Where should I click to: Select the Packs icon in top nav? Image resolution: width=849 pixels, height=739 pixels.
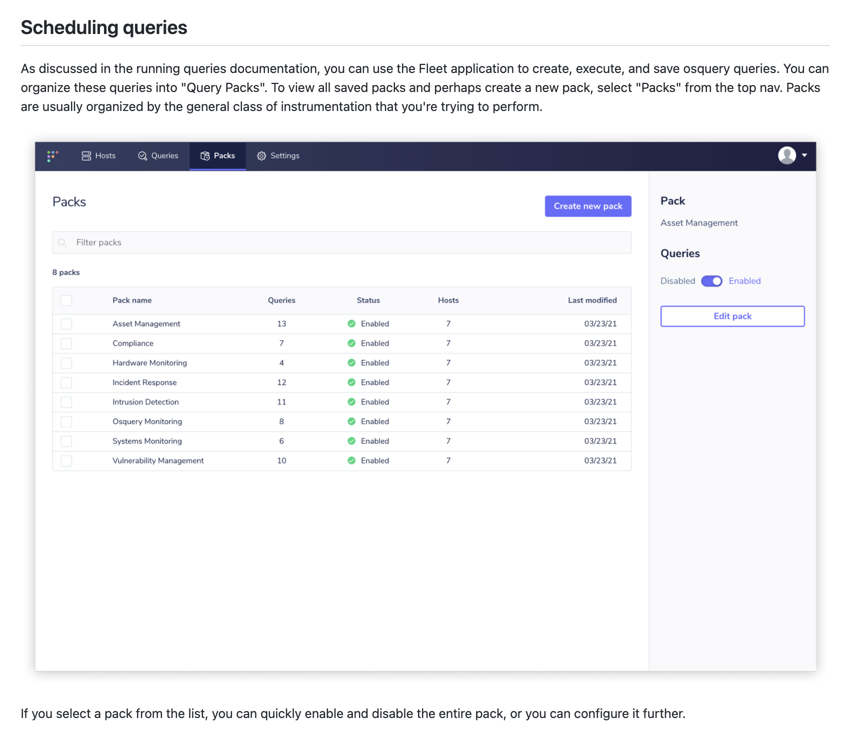point(205,155)
